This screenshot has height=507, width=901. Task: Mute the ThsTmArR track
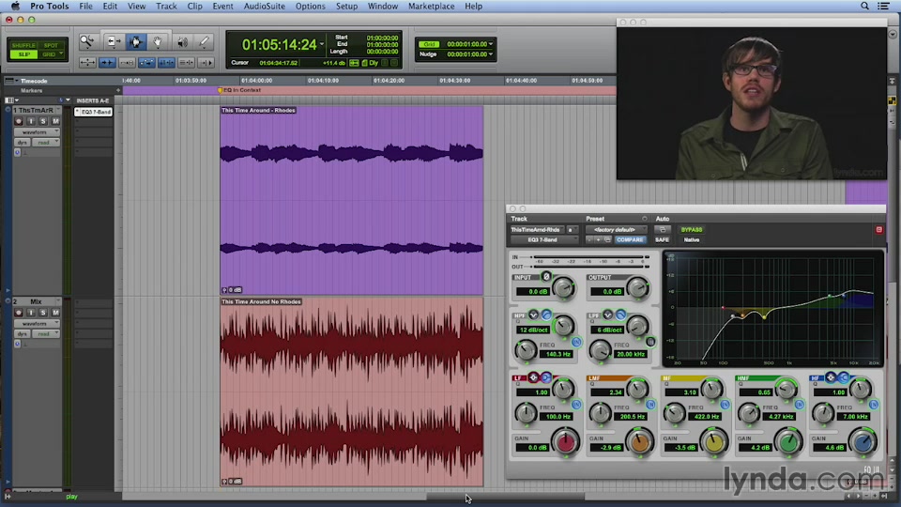[55, 121]
